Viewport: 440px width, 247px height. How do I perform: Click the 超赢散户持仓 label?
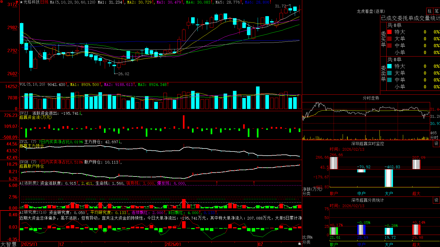[32, 166]
